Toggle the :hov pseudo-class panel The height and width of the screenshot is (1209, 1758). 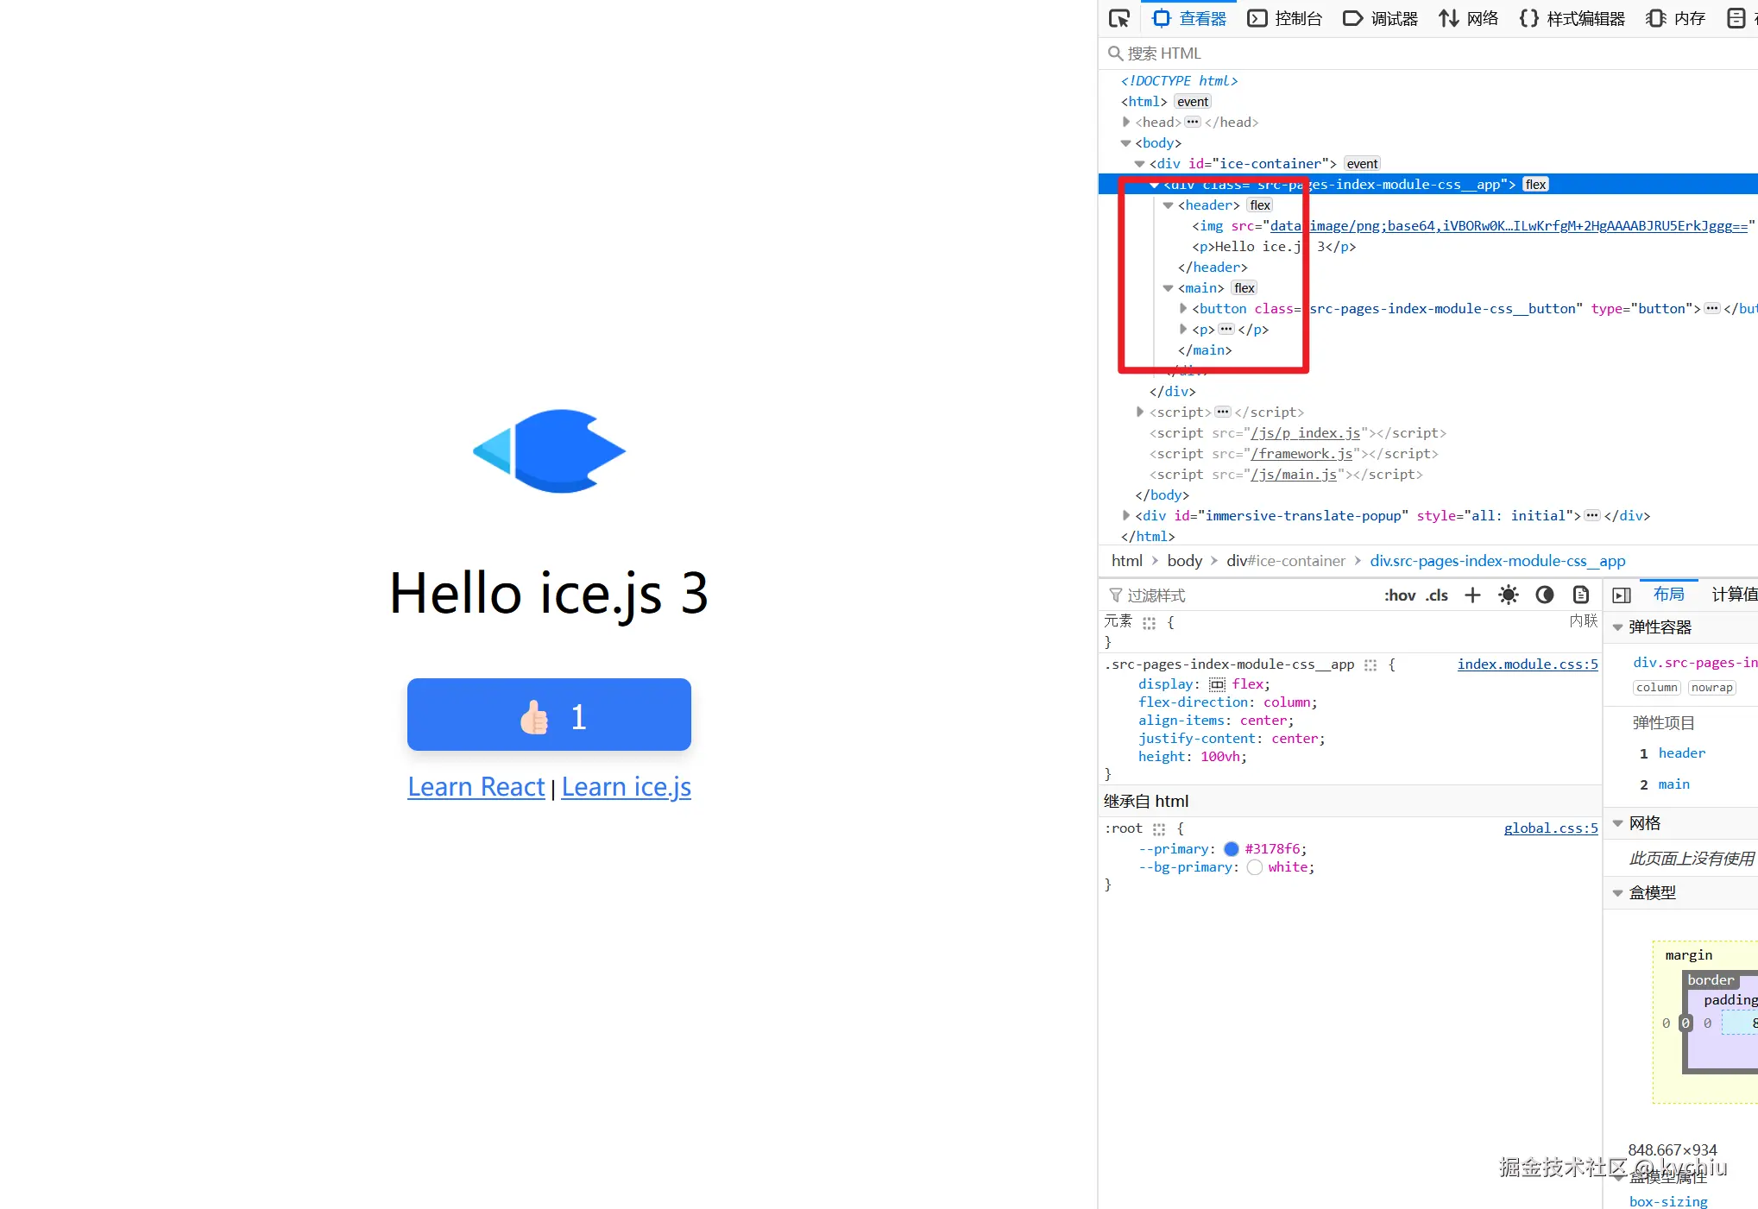point(1399,595)
